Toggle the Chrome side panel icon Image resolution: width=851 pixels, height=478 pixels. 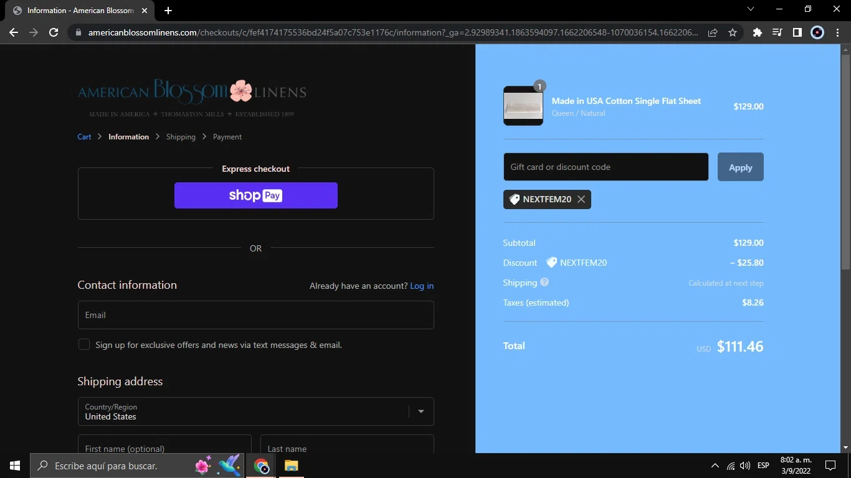[797, 32]
